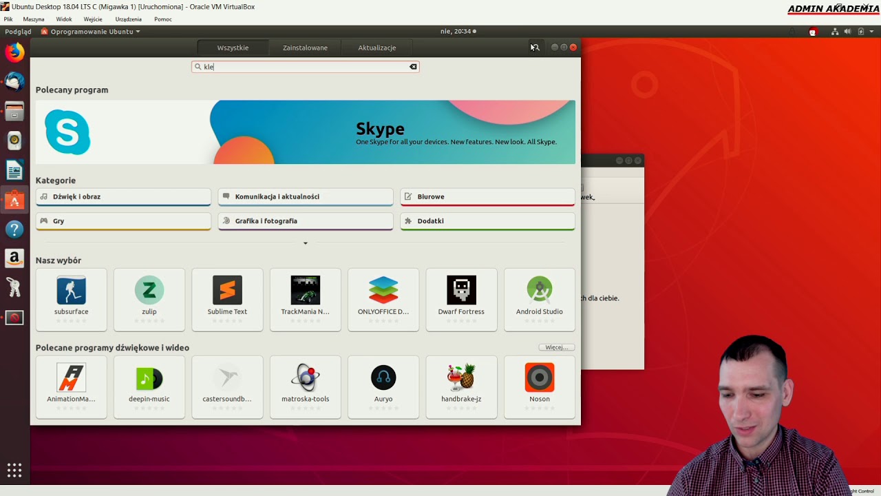
Task: Open the deepin-music app tile
Action: 149,387
